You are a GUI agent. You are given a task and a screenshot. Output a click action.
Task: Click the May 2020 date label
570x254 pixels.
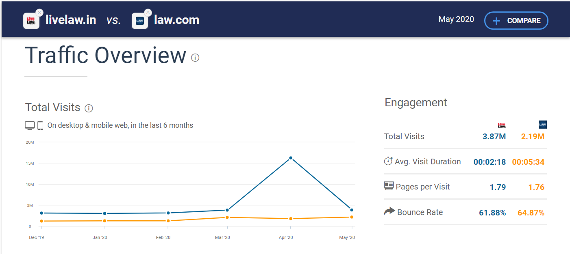tap(456, 19)
